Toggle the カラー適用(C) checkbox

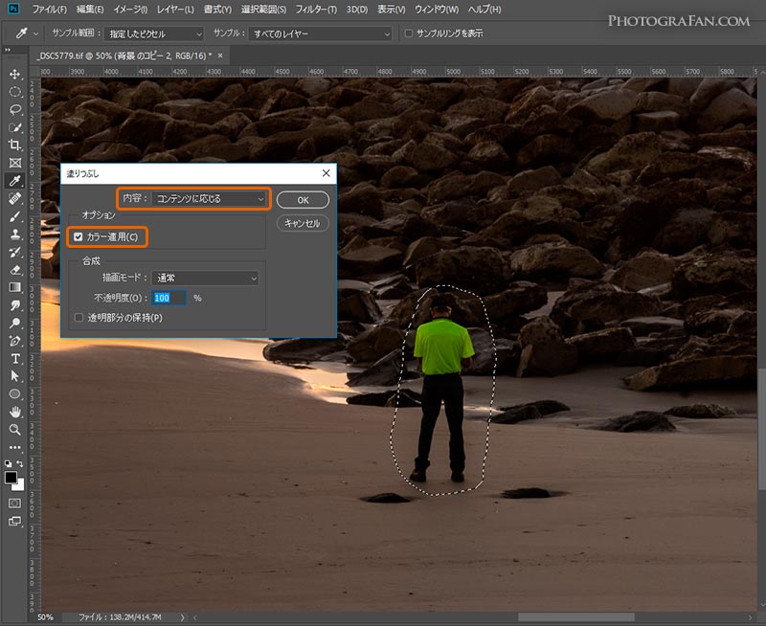coord(79,236)
